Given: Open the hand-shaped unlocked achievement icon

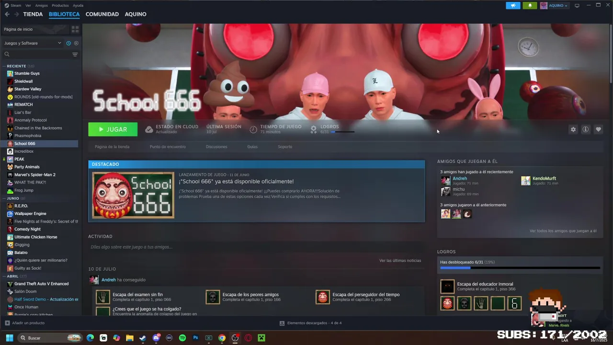Looking at the screenshot, I should click(x=481, y=303).
